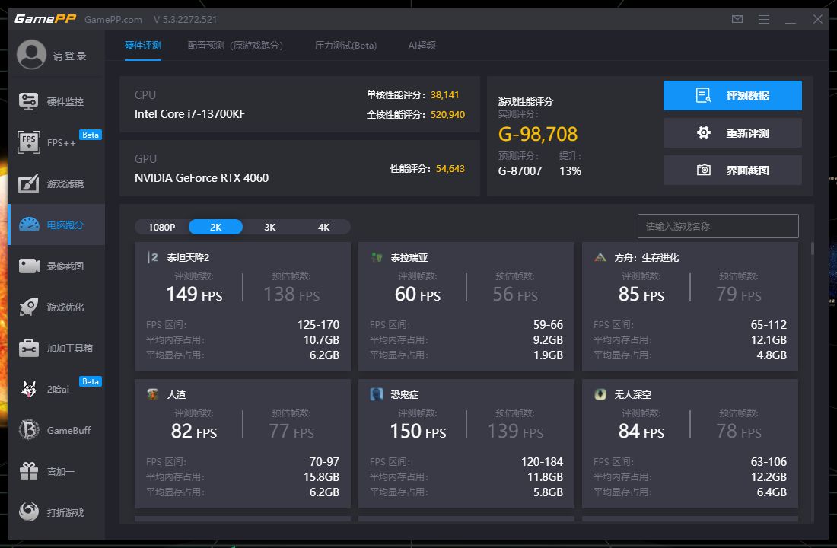Click the 15.8GB memory usage value

[x=321, y=476]
